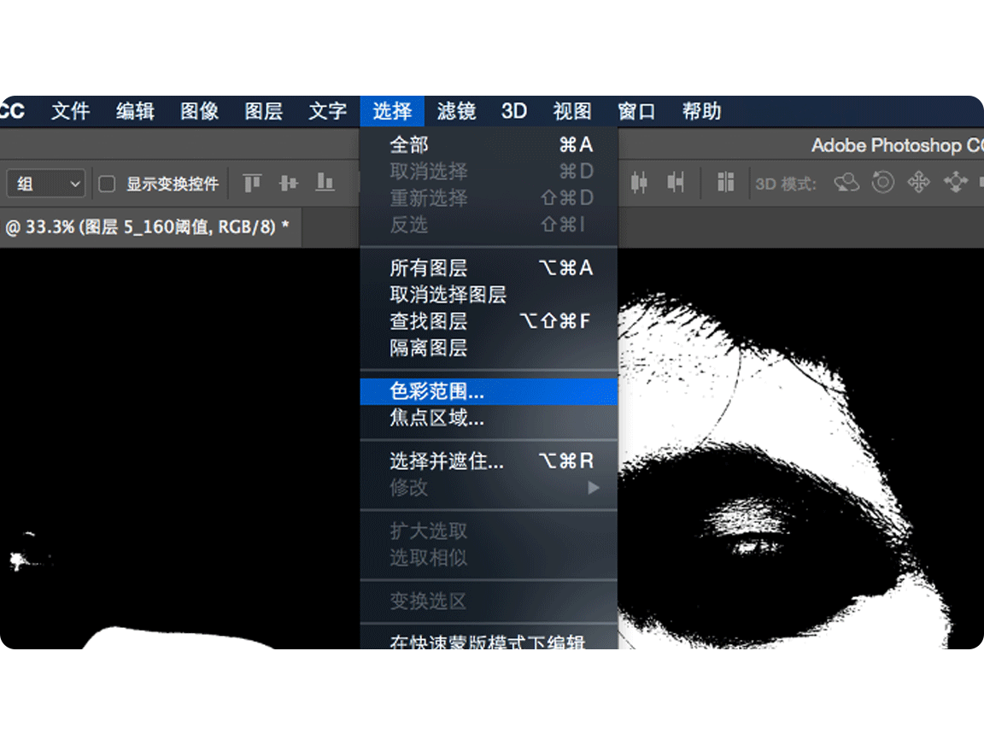Viewport: 984px width, 745px height.
Task: Choose 取消选择图层 menu entry
Action: [x=489, y=295]
